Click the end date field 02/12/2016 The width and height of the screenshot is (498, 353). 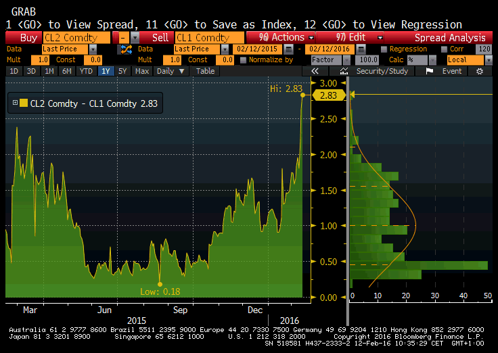point(330,49)
